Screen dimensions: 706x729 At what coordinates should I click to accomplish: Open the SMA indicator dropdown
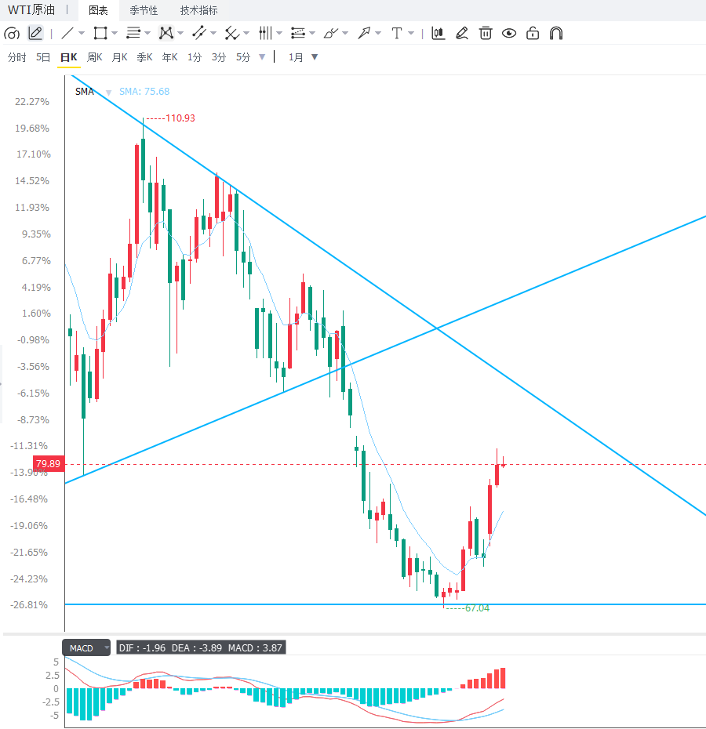coord(108,92)
